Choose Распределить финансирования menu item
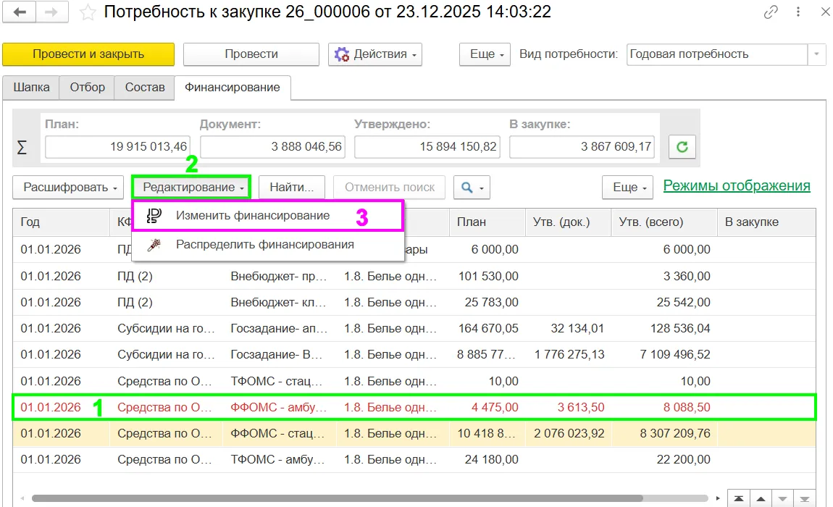Image resolution: width=833 pixels, height=507 pixels. point(268,245)
